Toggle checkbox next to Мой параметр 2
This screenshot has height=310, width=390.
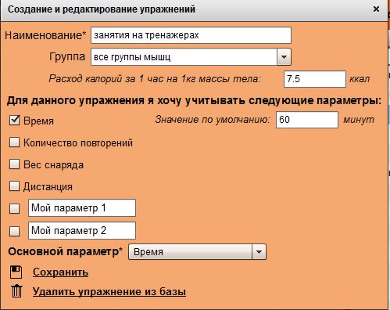(14, 231)
